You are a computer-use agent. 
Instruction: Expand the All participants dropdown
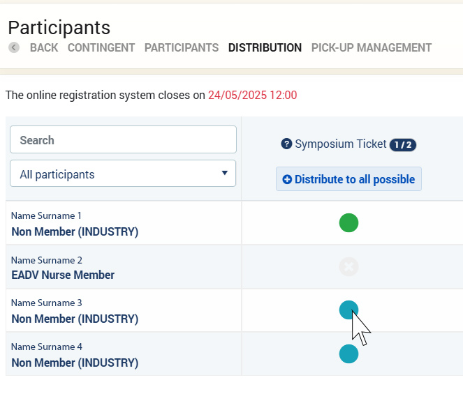coord(123,174)
